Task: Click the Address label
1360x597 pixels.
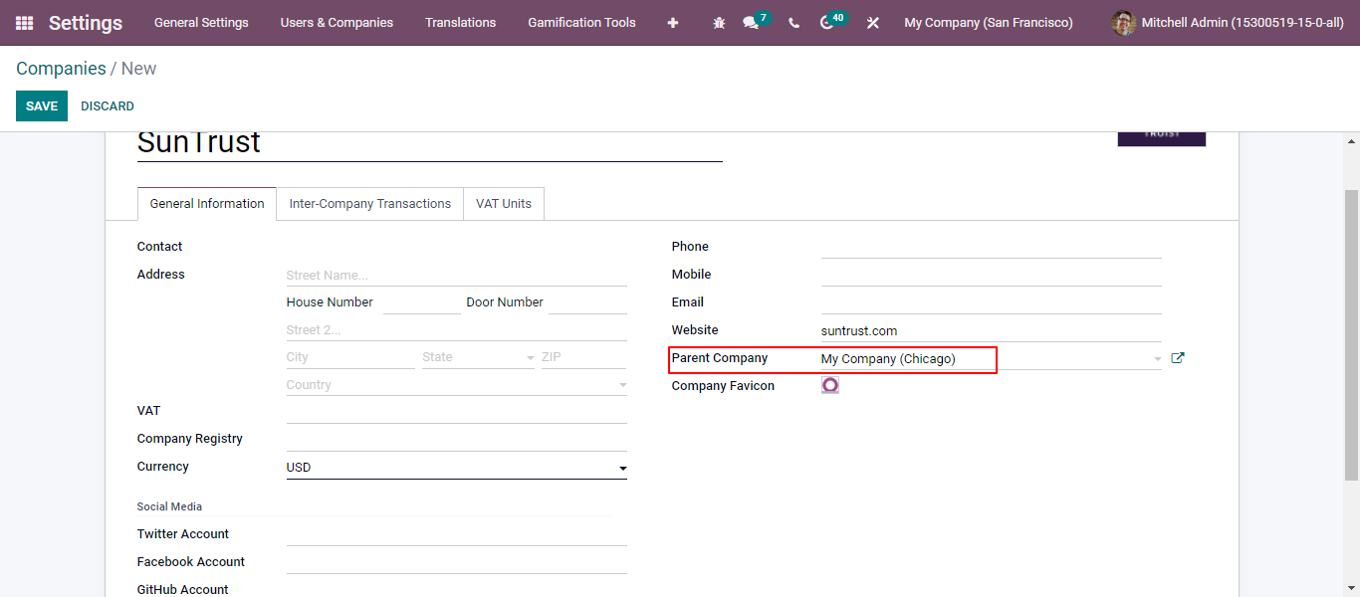Action: (x=161, y=275)
